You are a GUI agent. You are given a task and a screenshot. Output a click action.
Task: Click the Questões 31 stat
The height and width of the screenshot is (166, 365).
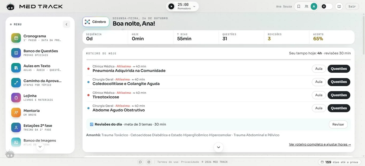pyautogui.click(x=241, y=37)
